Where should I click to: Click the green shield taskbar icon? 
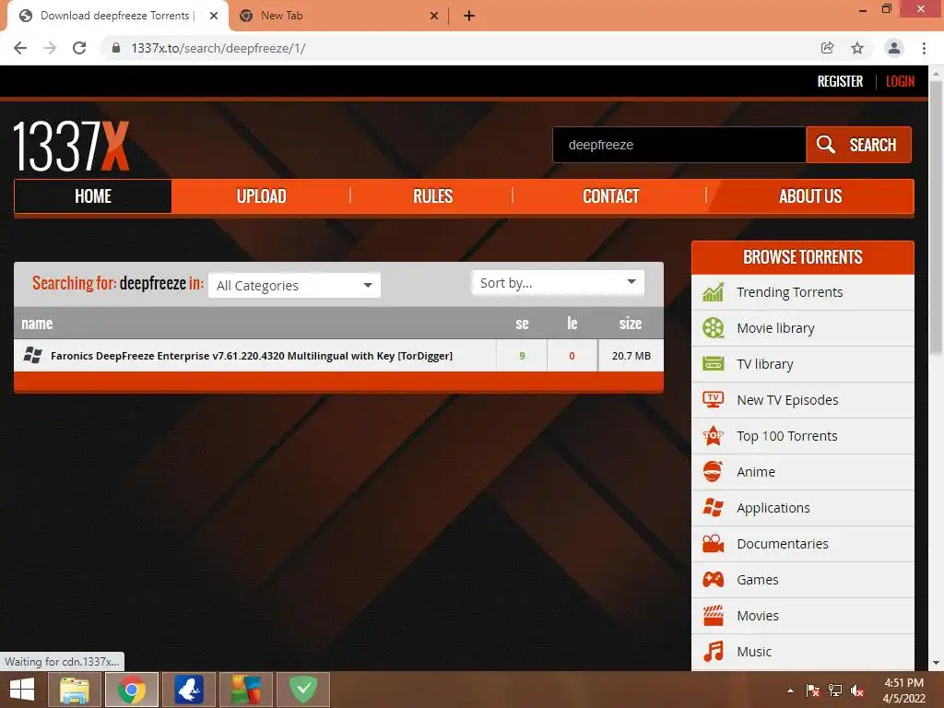click(x=303, y=690)
